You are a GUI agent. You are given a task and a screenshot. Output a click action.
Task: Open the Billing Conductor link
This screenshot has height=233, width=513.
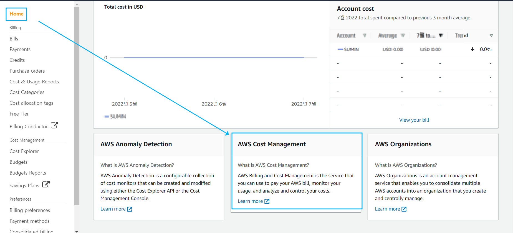29,127
